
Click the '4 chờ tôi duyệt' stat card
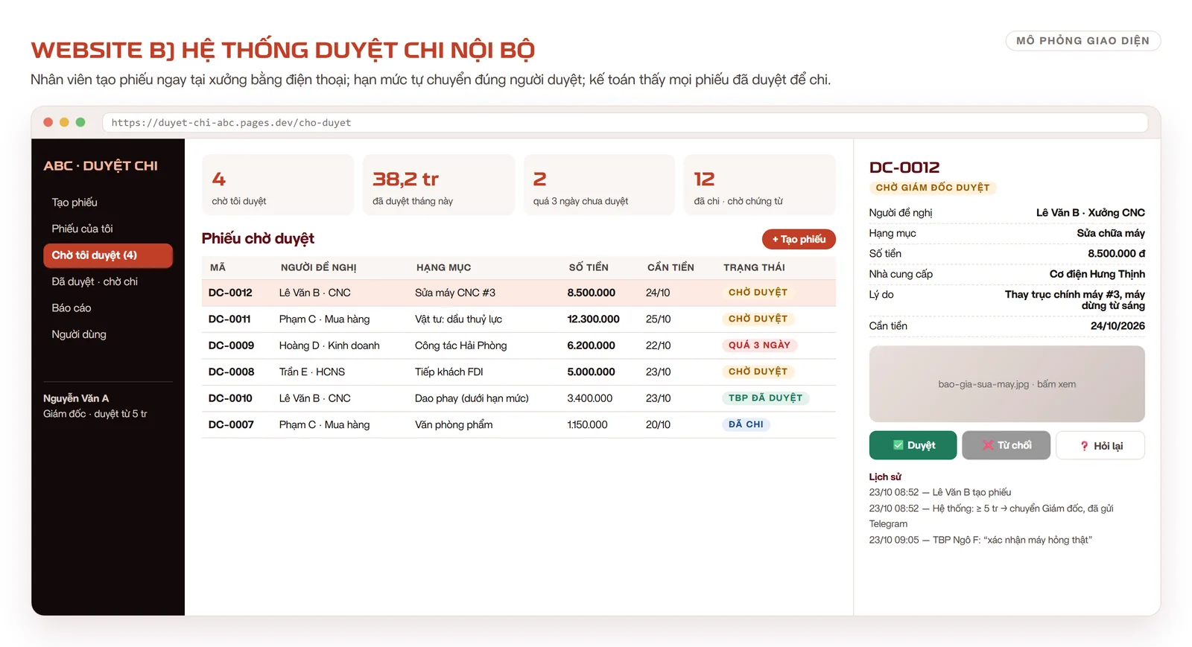pyautogui.click(x=278, y=185)
